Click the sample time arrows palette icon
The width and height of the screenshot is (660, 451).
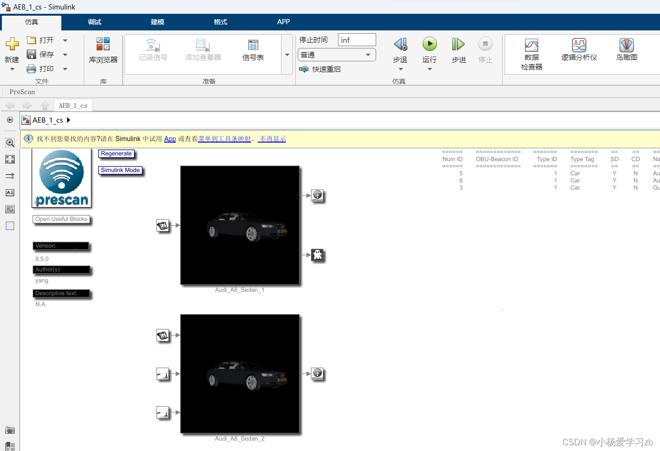point(10,176)
